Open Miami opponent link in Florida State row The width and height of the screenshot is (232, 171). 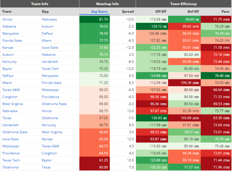pyautogui.click(x=46, y=40)
